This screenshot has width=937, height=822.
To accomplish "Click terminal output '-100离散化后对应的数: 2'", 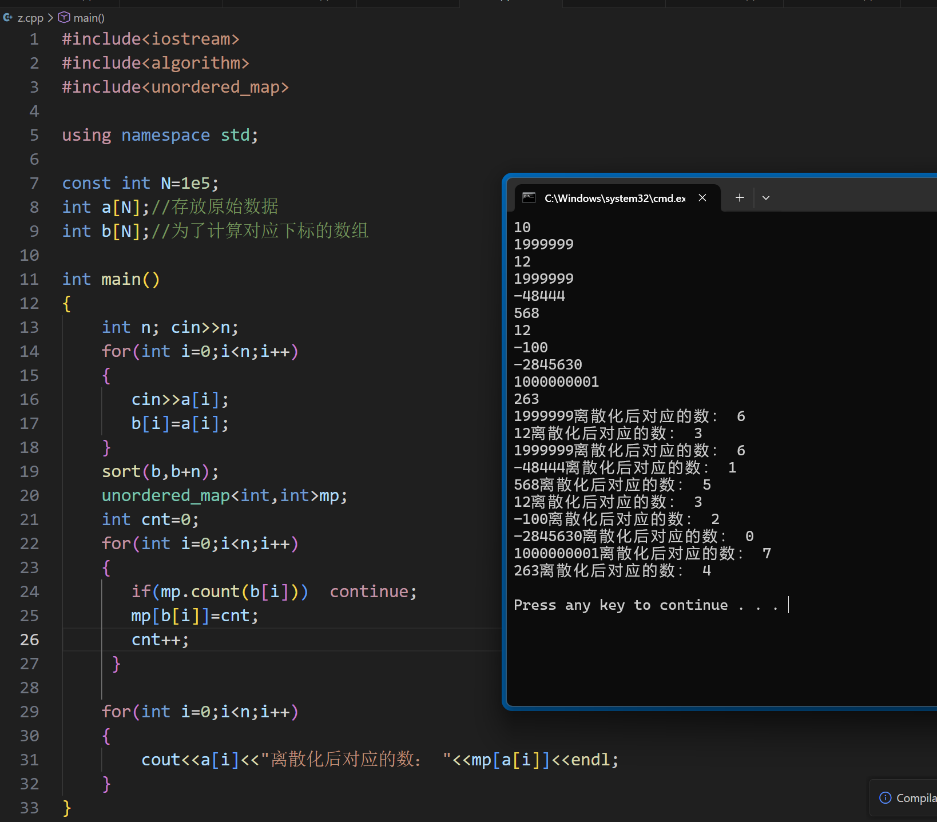I will coord(617,519).
